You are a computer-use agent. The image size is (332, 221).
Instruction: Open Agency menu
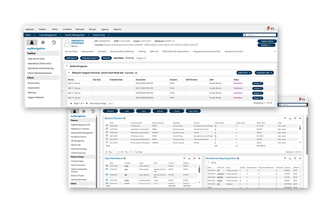tap(105, 29)
